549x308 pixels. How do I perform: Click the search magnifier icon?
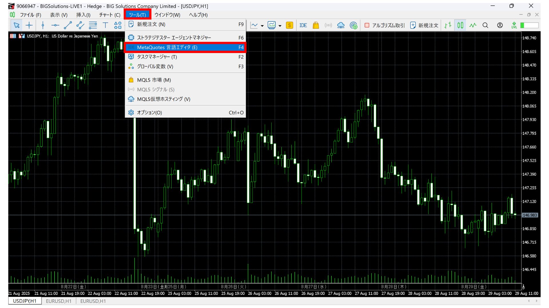[485, 25]
